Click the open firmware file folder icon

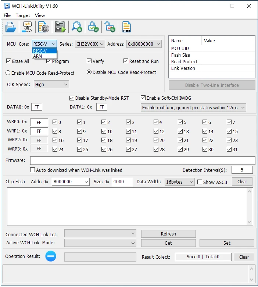pyautogui.click(x=11, y=27)
